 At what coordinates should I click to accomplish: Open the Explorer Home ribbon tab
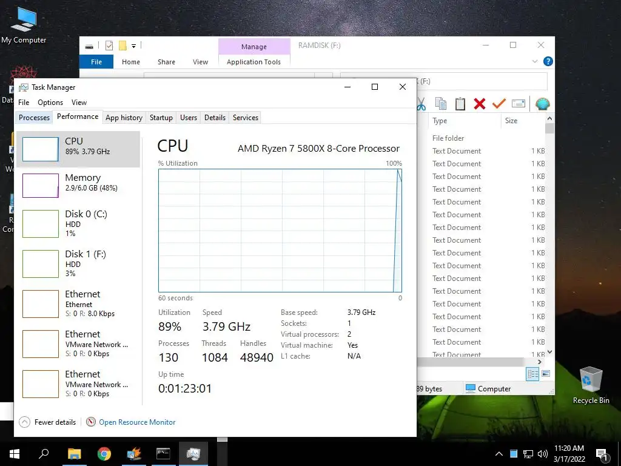(131, 62)
